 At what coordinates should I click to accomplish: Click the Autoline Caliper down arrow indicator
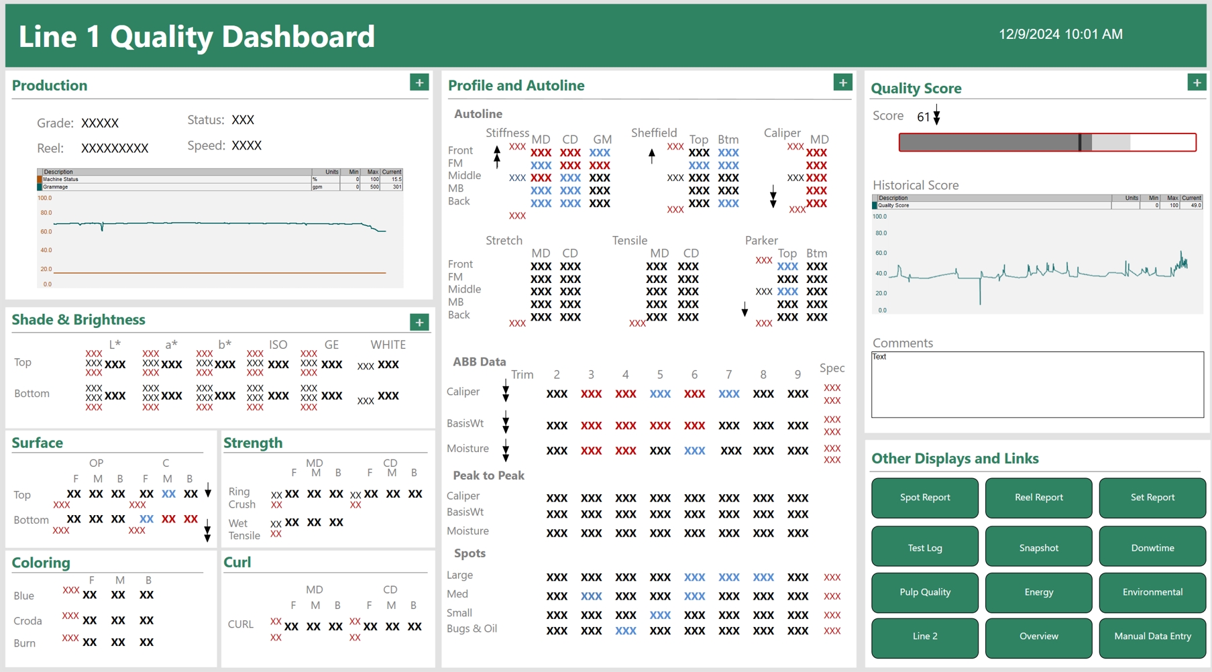[773, 197]
